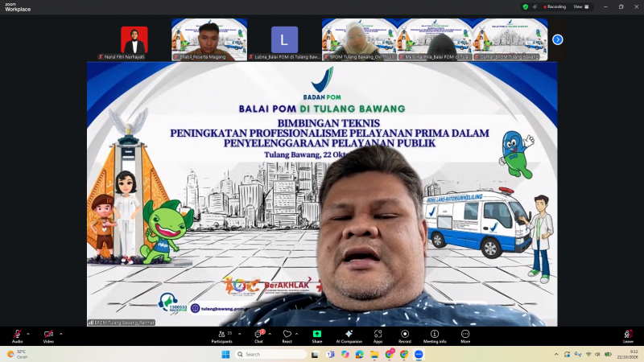This screenshot has width=644, height=362.
Task: Show hidden system tray icons
Action: [556, 354]
